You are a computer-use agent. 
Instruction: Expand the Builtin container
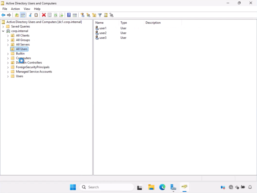tap(8, 54)
